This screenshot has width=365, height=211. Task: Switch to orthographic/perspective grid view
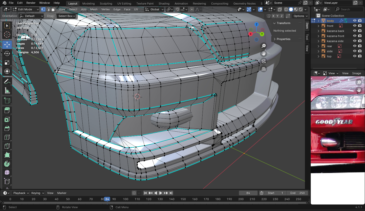(x=264, y=69)
